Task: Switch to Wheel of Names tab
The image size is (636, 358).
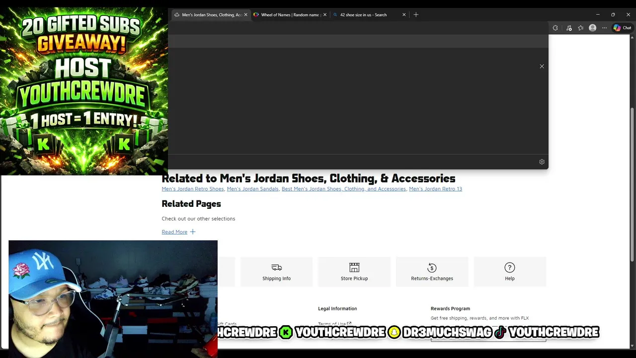Action: 290,15
